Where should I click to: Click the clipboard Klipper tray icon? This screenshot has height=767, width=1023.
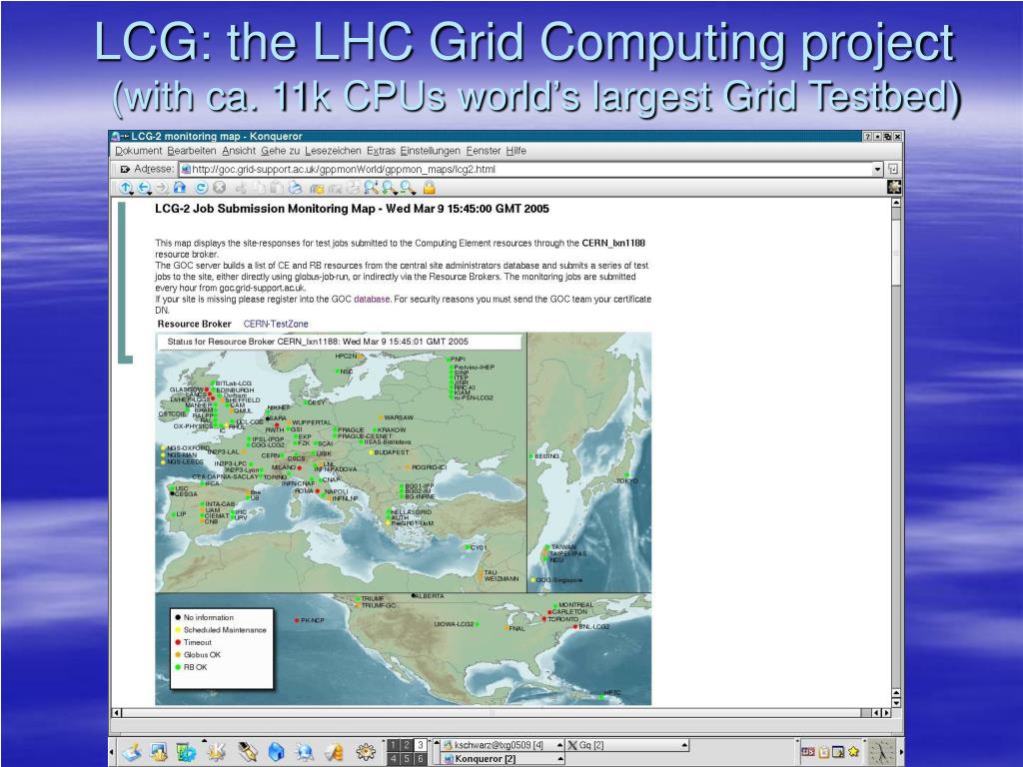[824, 752]
